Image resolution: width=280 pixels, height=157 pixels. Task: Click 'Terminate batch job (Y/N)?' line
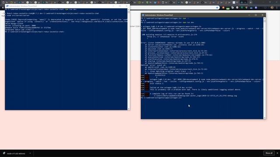(19, 30)
